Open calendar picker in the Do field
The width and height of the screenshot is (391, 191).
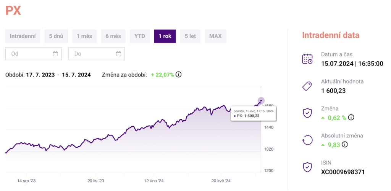pos(118,54)
